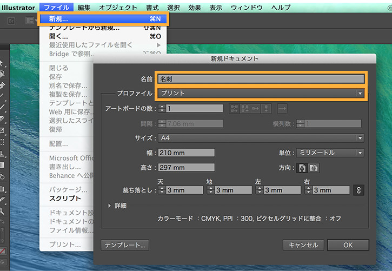Click the テンプレート... button
392x271 pixels.
tap(125, 245)
